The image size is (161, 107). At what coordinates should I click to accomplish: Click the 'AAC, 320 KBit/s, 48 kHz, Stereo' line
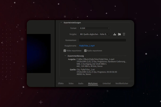90,66
